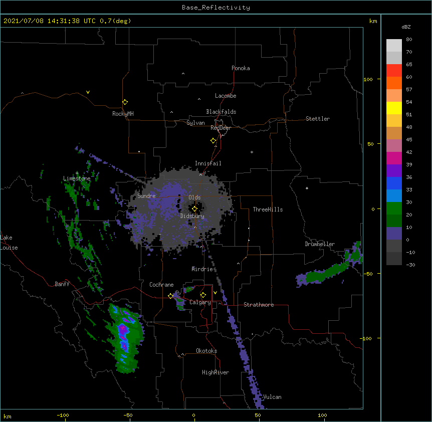This screenshot has width=432, height=422.
Task: Click the 42 dBZ magenta legend swatch
Action: click(x=394, y=158)
